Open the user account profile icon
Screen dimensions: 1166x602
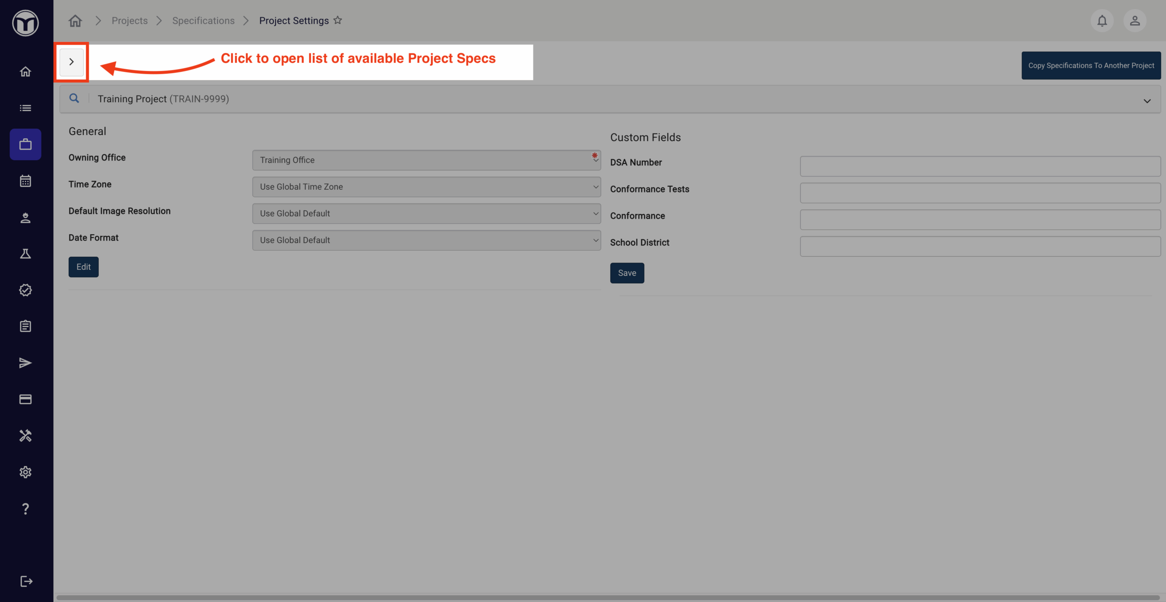tap(1135, 20)
